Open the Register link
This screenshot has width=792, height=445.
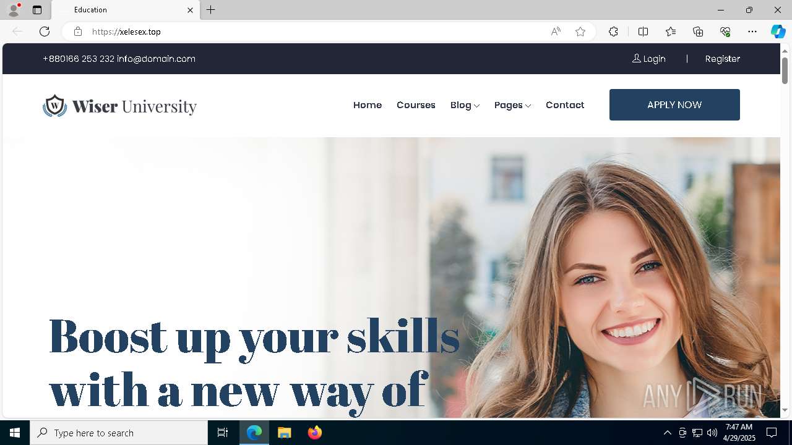[723, 59]
